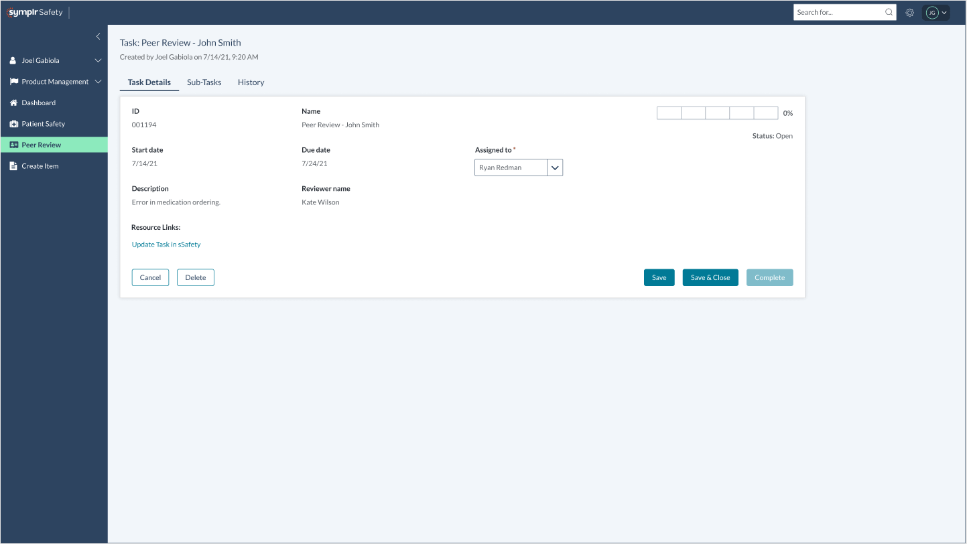Switch to the Sub-Tasks tab
Viewport: 967px width, 544px height.
[x=204, y=82]
